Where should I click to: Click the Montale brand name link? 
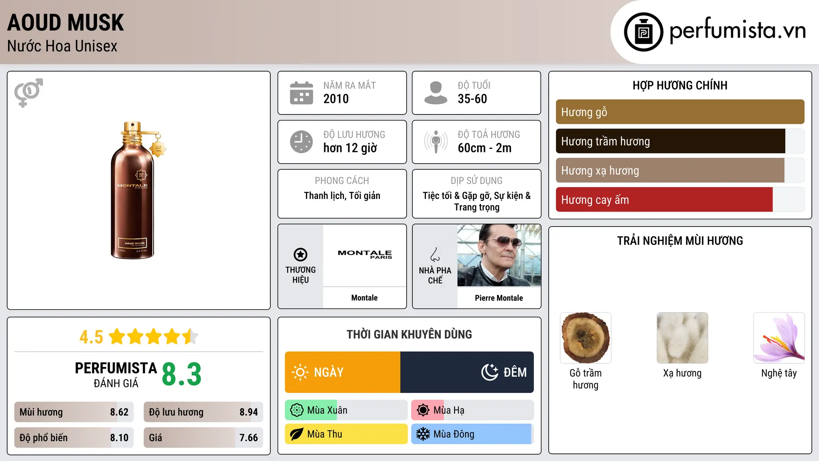[x=364, y=298]
